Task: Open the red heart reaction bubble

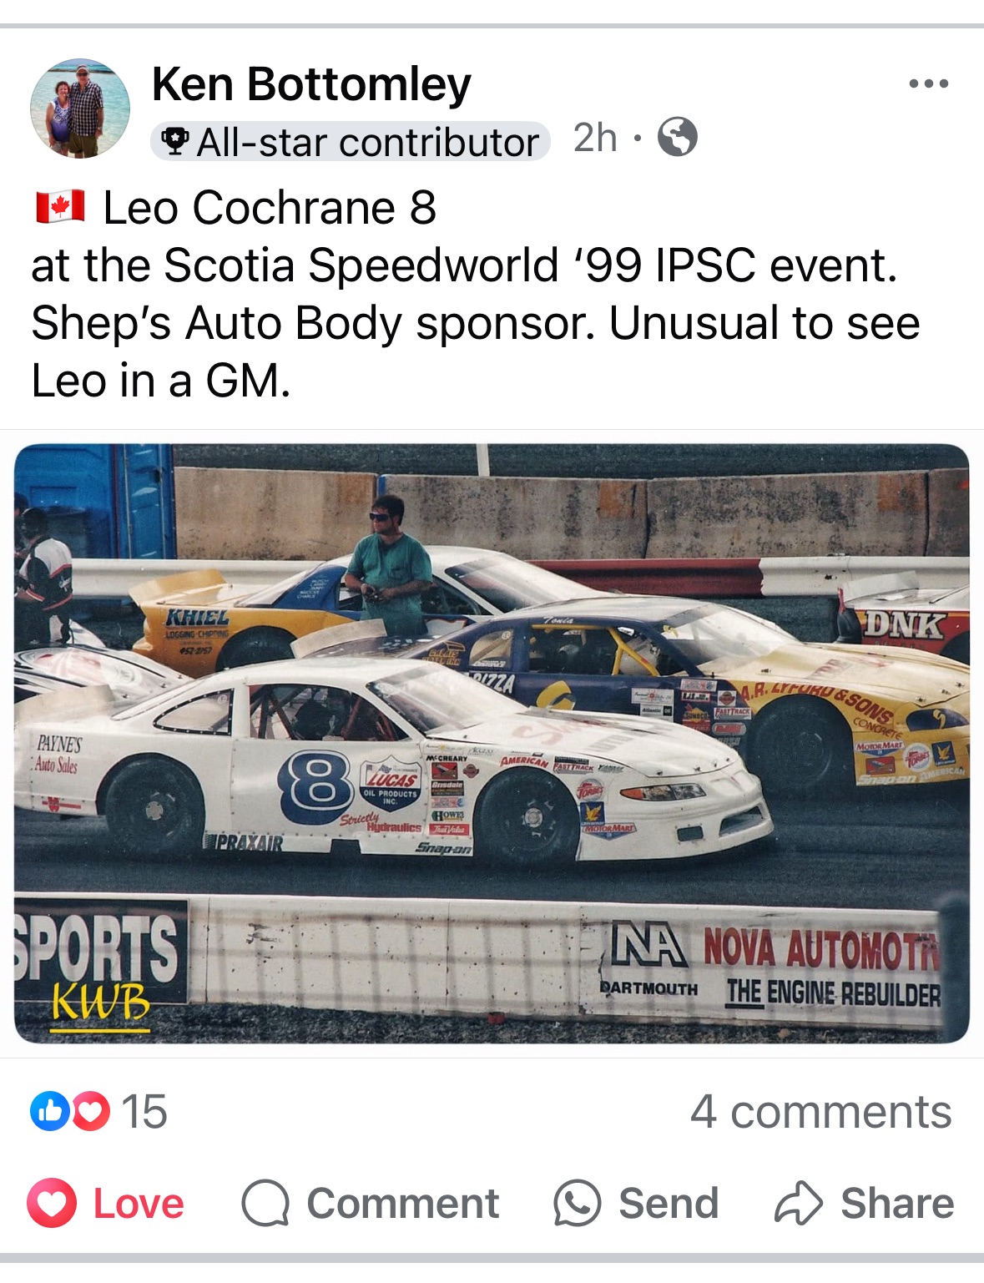Action: coord(90,1111)
